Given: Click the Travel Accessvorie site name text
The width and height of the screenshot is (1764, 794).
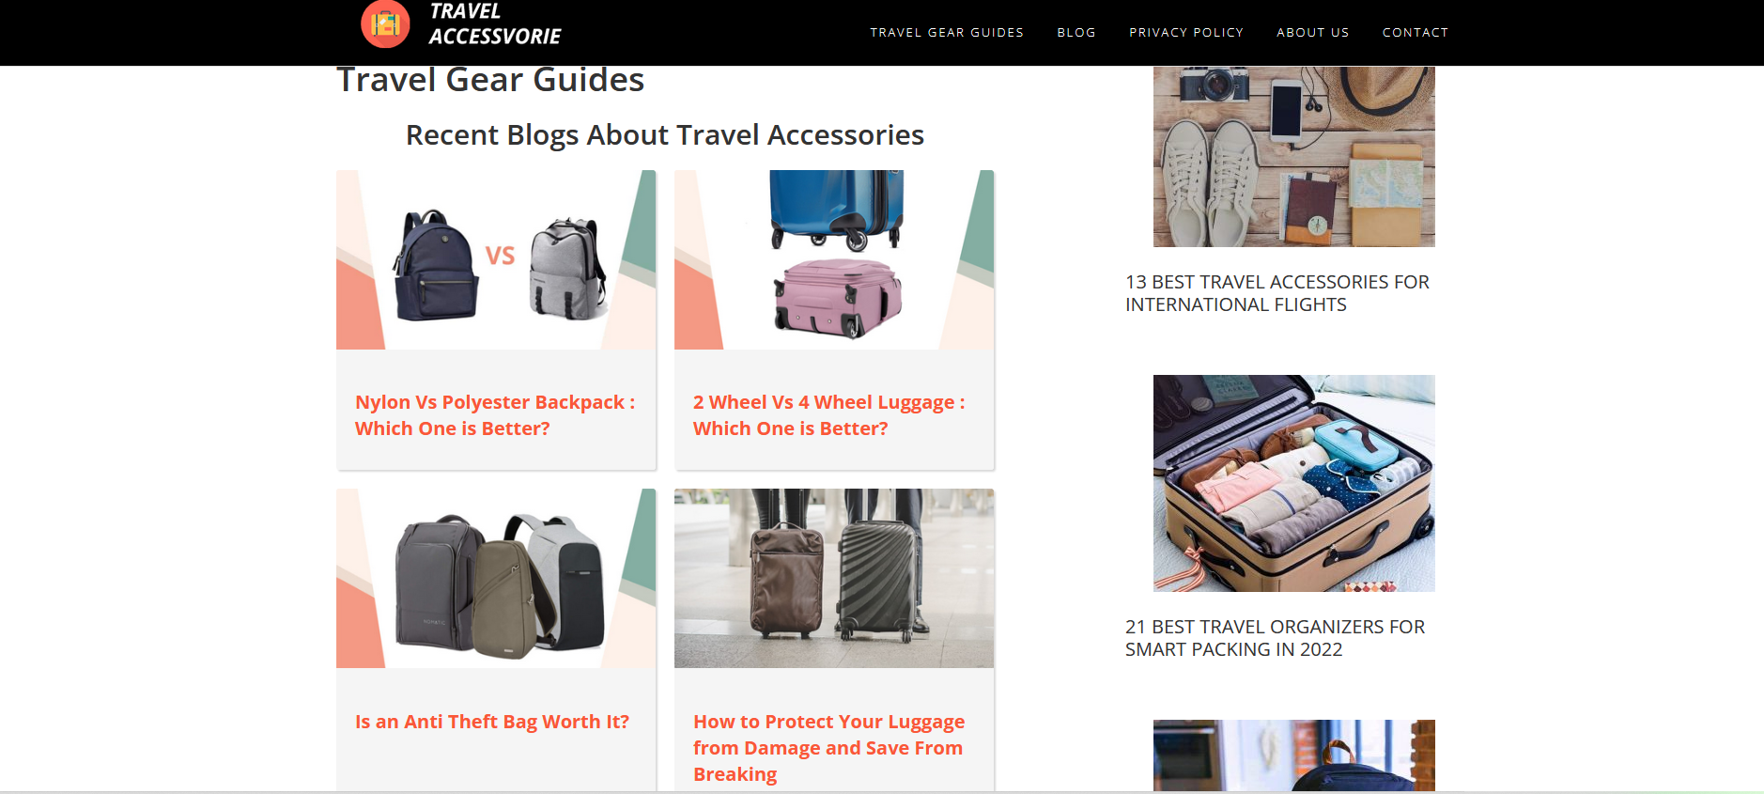Looking at the screenshot, I should 494,24.
